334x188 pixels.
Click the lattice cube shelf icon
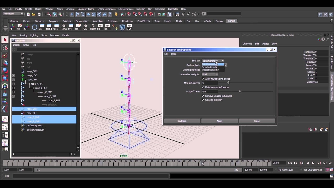[x=122, y=27]
